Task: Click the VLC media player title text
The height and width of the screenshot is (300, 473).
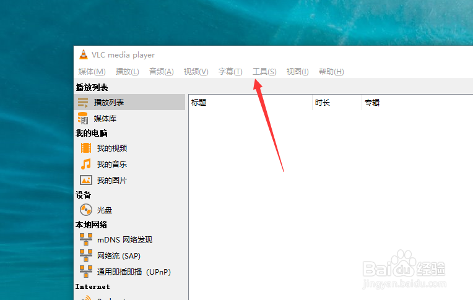Action: [123, 55]
